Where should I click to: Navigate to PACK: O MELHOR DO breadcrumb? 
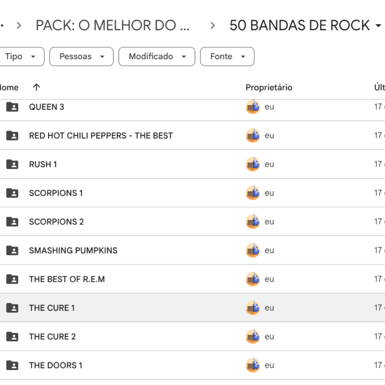tap(113, 25)
